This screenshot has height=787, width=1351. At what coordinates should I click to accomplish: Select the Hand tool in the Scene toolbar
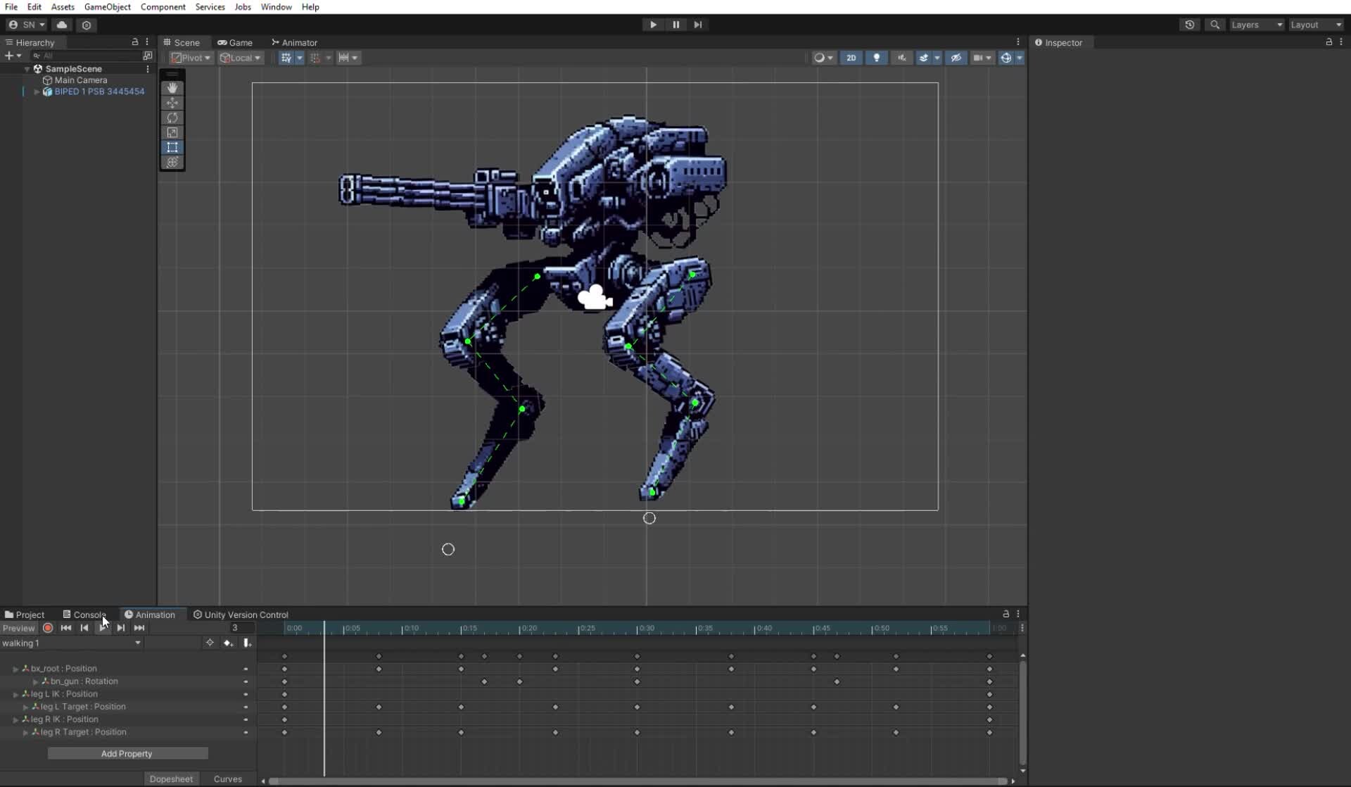click(x=172, y=88)
